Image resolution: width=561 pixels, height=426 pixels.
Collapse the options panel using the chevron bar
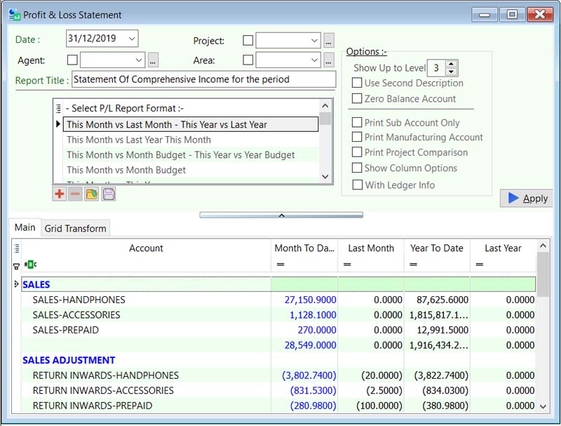[280, 215]
